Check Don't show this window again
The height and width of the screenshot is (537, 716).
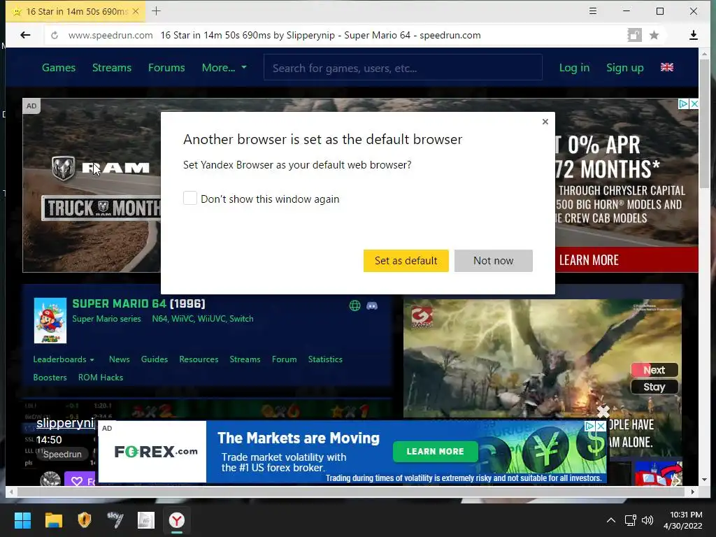click(x=190, y=198)
